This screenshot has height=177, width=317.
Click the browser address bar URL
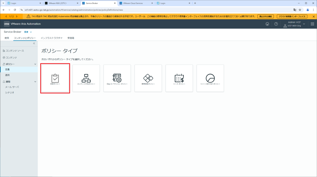click(74, 10)
